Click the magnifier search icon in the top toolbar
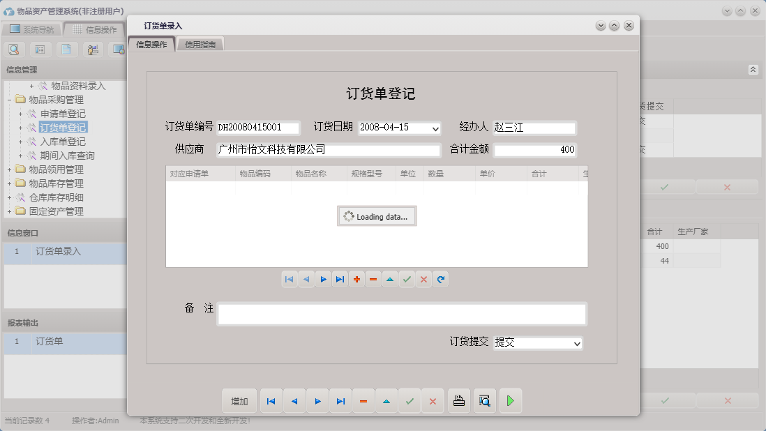The width and height of the screenshot is (766, 431). click(x=14, y=50)
